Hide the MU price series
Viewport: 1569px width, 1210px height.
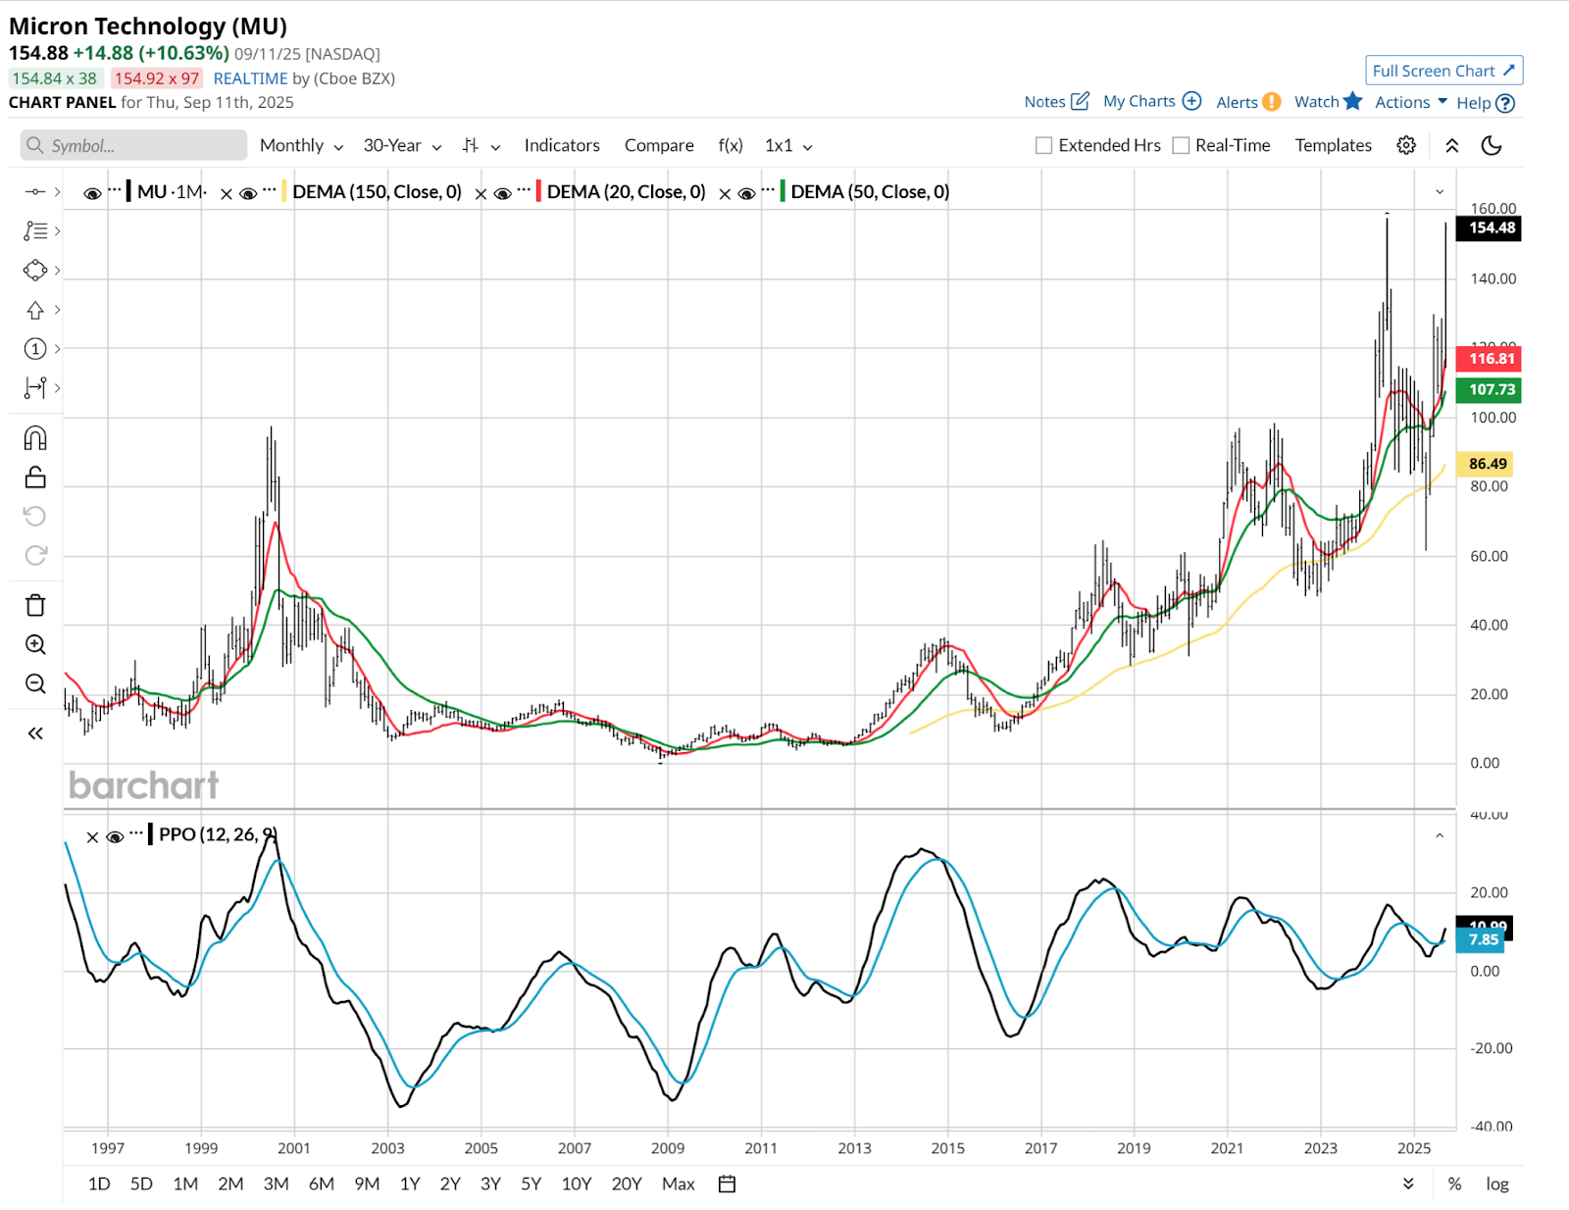click(92, 193)
